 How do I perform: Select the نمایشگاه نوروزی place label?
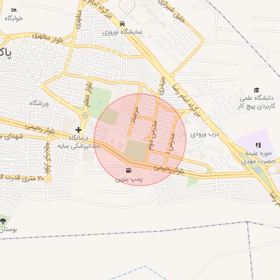pyautogui.click(x=122, y=32)
